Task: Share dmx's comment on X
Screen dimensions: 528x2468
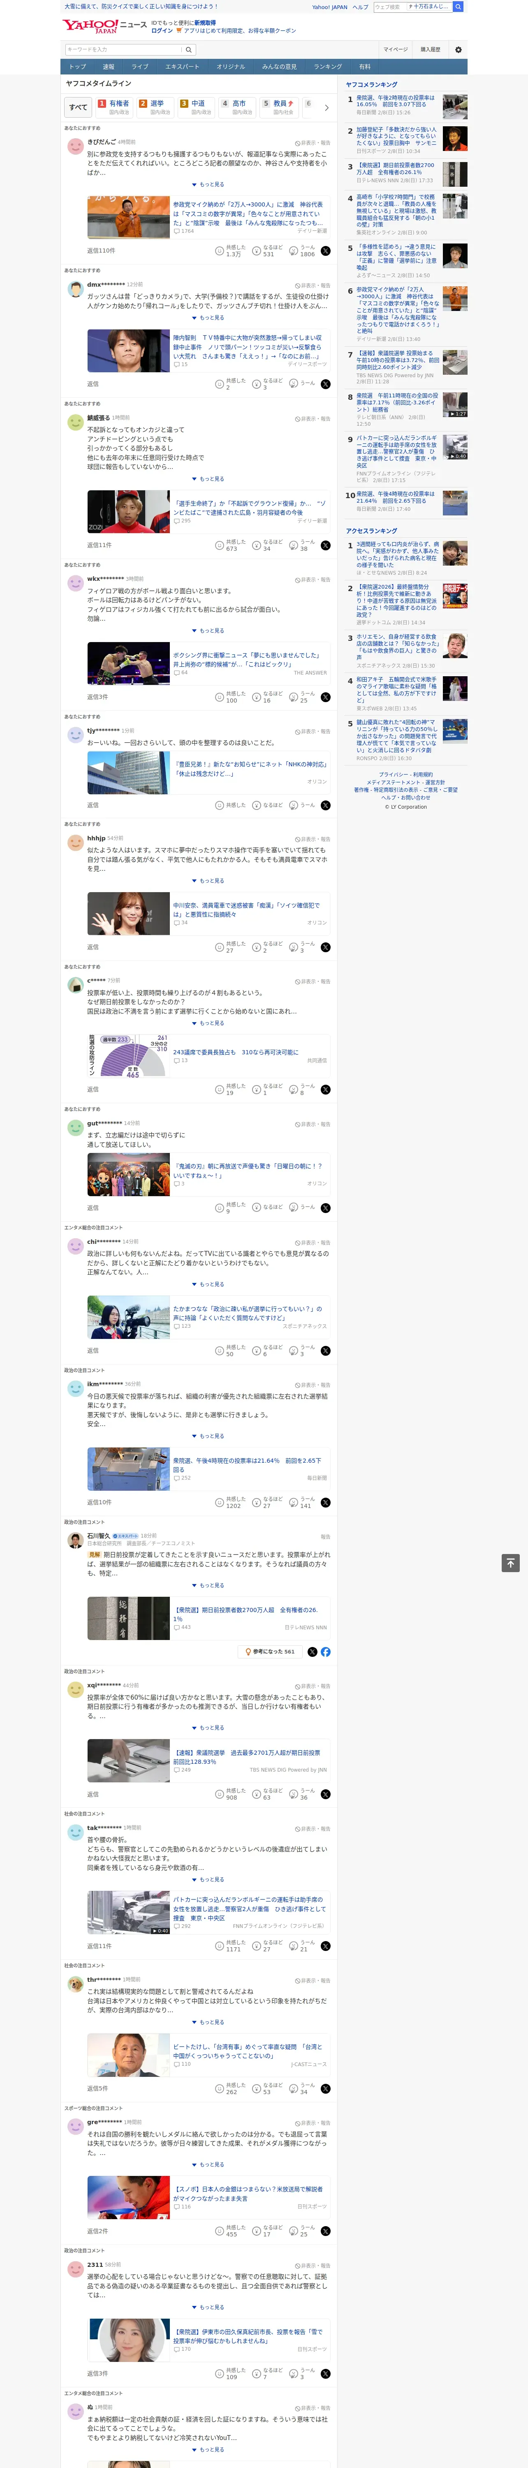Action: [x=325, y=384]
